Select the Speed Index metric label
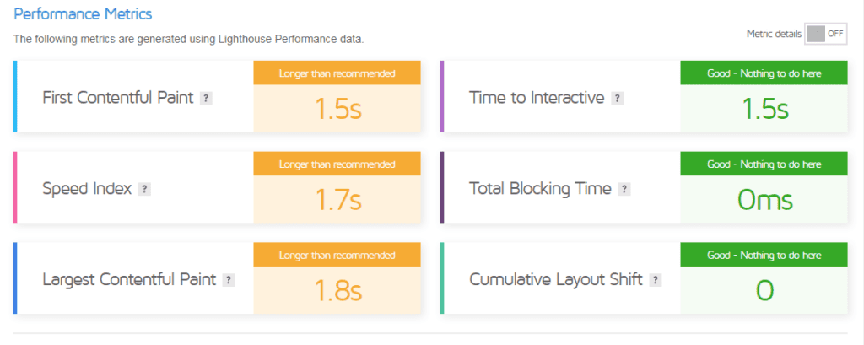The height and width of the screenshot is (345, 864). [x=87, y=189]
